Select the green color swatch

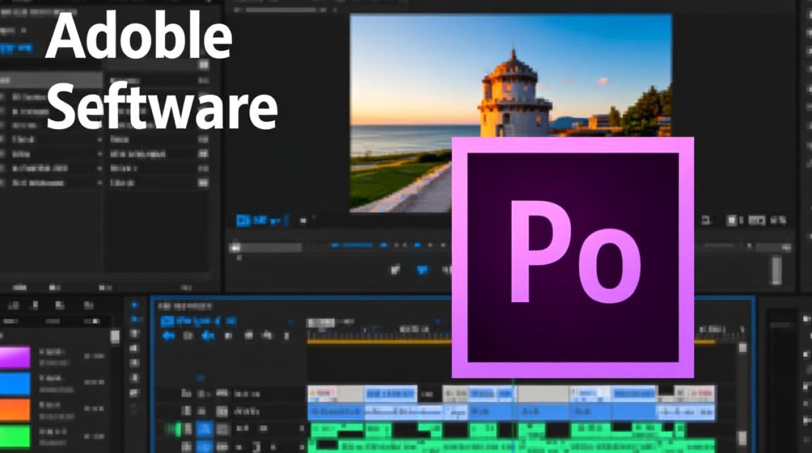(14, 437)
